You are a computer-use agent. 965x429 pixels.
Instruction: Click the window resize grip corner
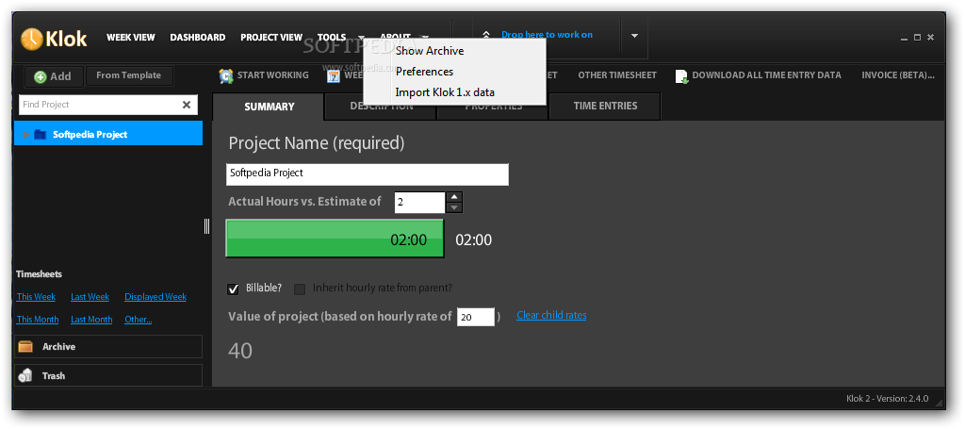(x=939, y=404)
